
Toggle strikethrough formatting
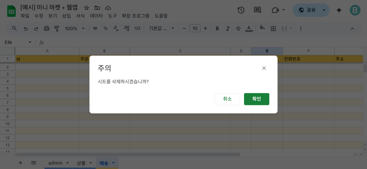tap(238, 28)
